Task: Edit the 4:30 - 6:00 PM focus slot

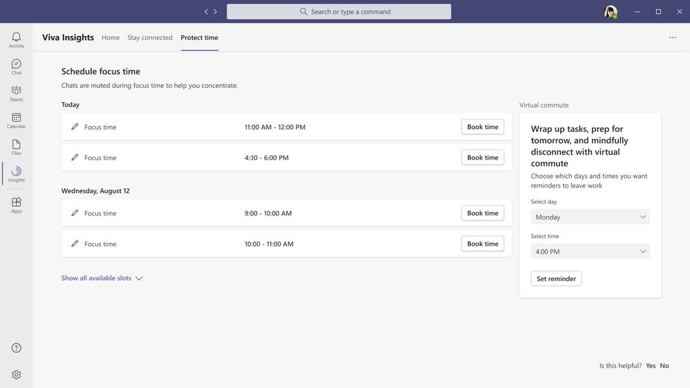Action: coord(75,157)
